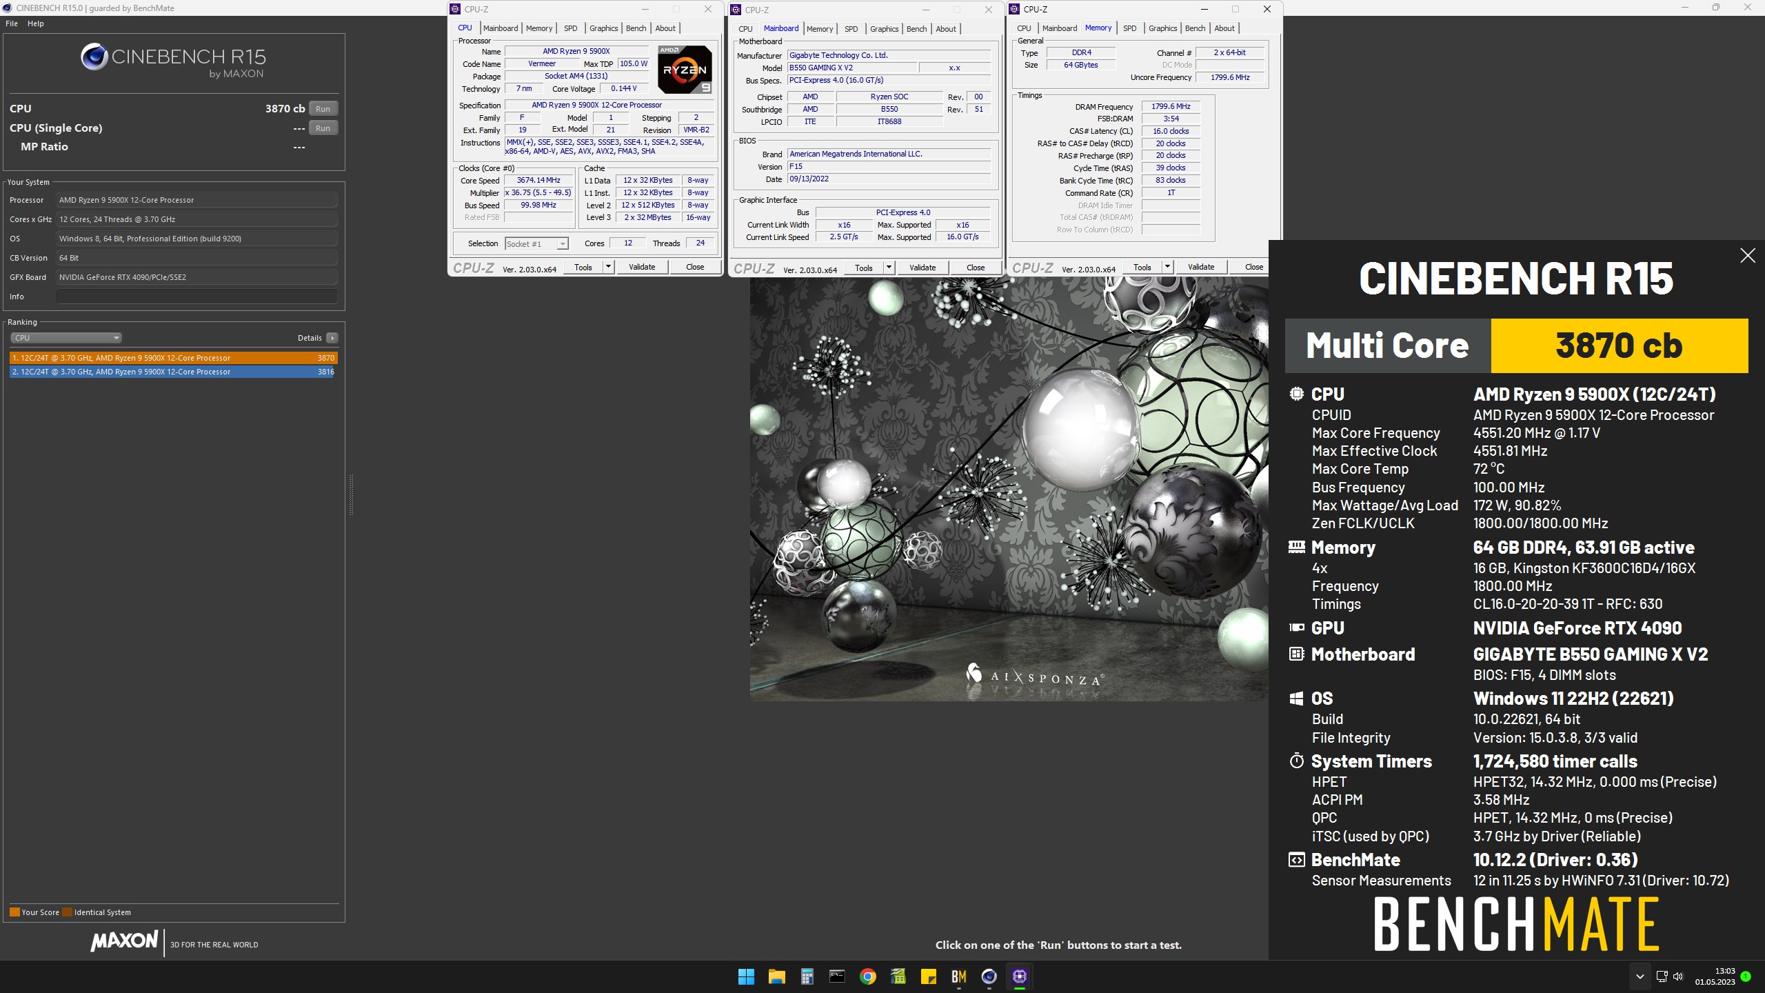Click Validate in first CPU-Z window
The image size is (1765, 993).
coord(642,267)
